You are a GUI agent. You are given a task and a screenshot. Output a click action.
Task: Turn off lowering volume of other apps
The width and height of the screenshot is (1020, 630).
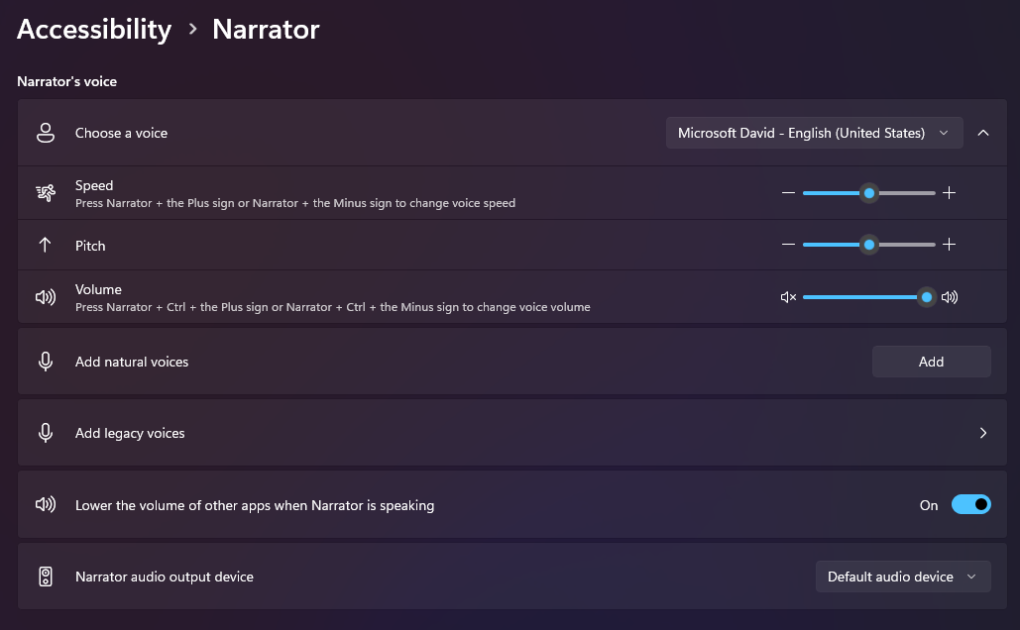tap(970, 505)
